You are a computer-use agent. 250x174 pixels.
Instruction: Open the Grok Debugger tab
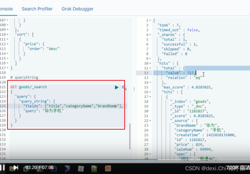pyautogui.click(x=77, y=9)
